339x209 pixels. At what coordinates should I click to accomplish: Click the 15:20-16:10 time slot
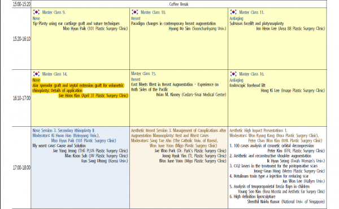pos(21,39)
